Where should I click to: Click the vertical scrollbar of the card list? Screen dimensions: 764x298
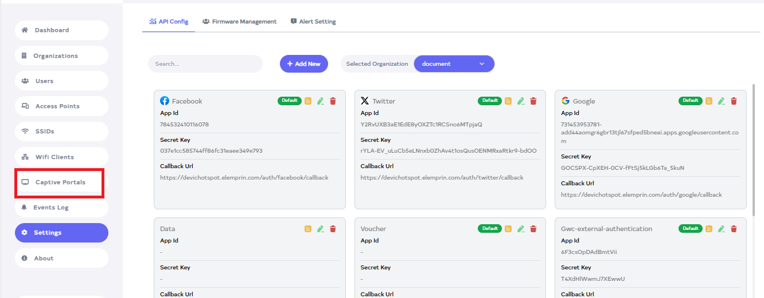(x=754, y=149)
